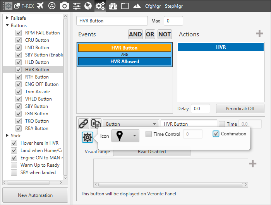Select REA Button in tree
The width and height of the screenshot is (271, 205).
[x=36, y=128]
